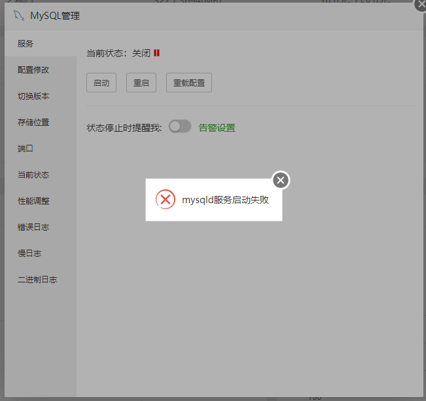The width and height of the screenshot is (426, 401).
Task: Click the red paused status indicator
Action: 157,53
